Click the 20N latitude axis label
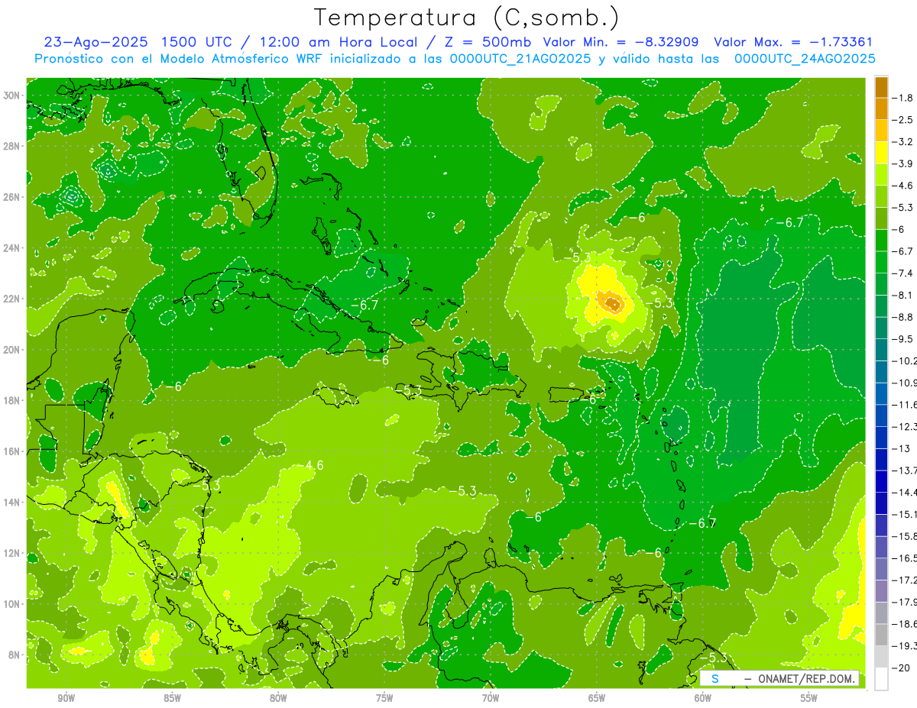The height and width of the screenshot is (708, 917). click(11, 350)
